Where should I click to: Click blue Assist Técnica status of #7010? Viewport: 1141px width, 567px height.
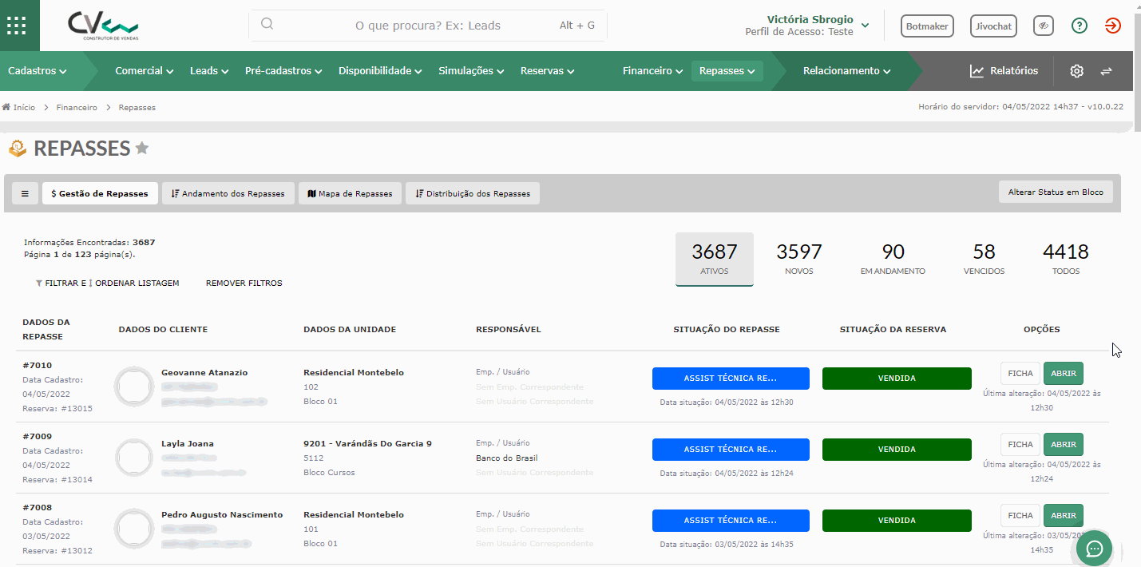(731, 379)
